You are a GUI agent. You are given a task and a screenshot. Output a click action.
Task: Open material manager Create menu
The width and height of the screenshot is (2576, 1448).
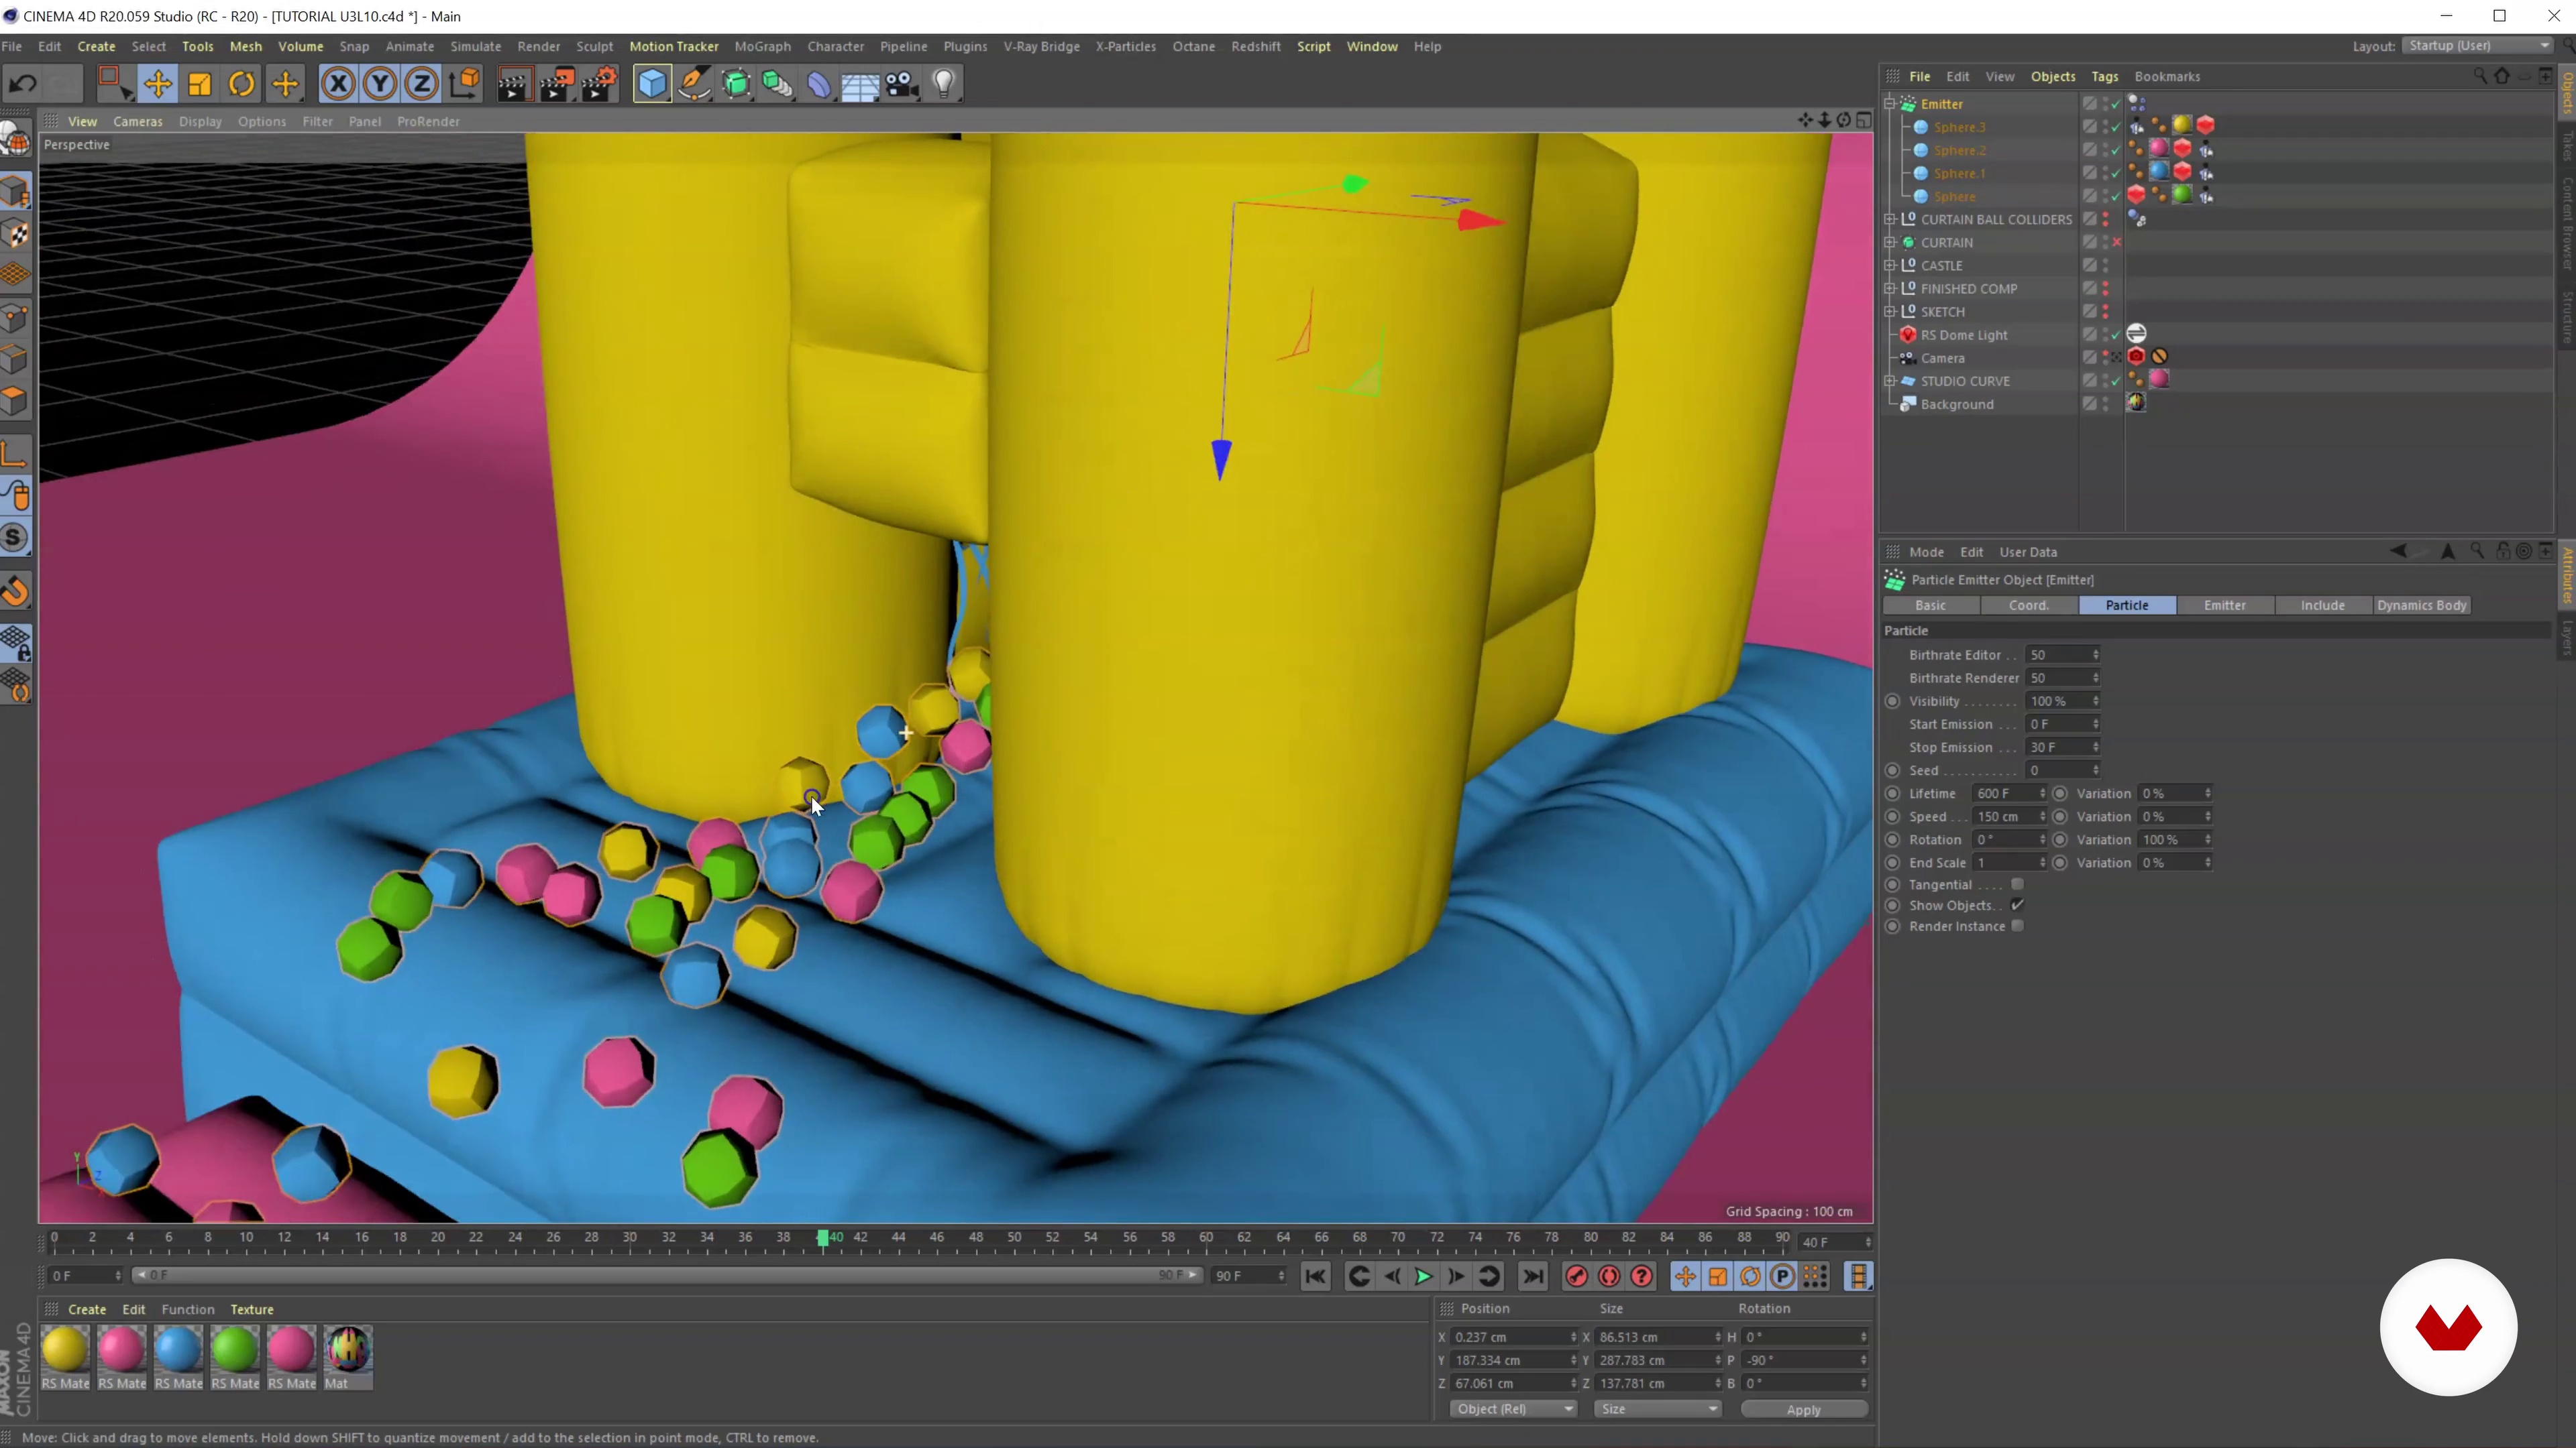tap(87, 1309)
